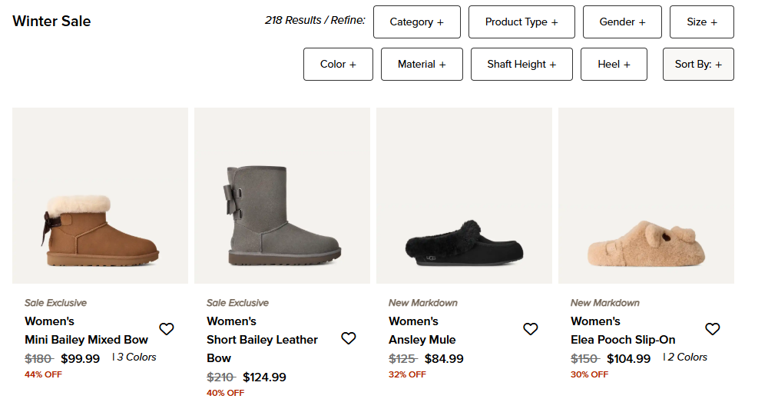
Task: Expand the Color filter
Action: click(338, 65)
